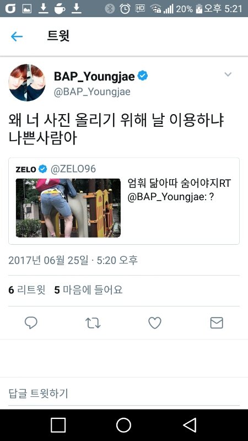This screenshot has width=248, height=441.
Task: Open the BAP_Youngjae display name link
Action: coord(94,76)
